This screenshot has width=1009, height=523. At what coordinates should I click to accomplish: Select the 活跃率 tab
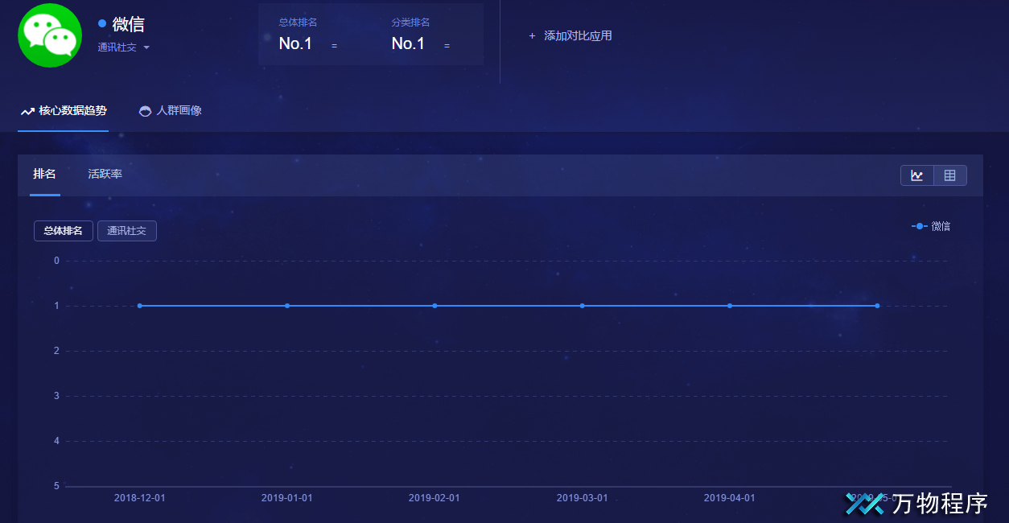105,174
